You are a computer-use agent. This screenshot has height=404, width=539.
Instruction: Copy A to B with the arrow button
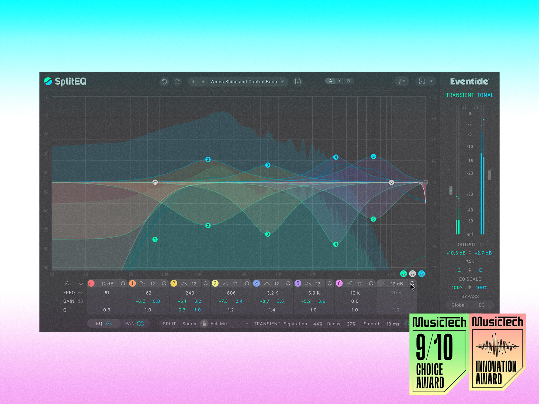click(x=340, y=81)
